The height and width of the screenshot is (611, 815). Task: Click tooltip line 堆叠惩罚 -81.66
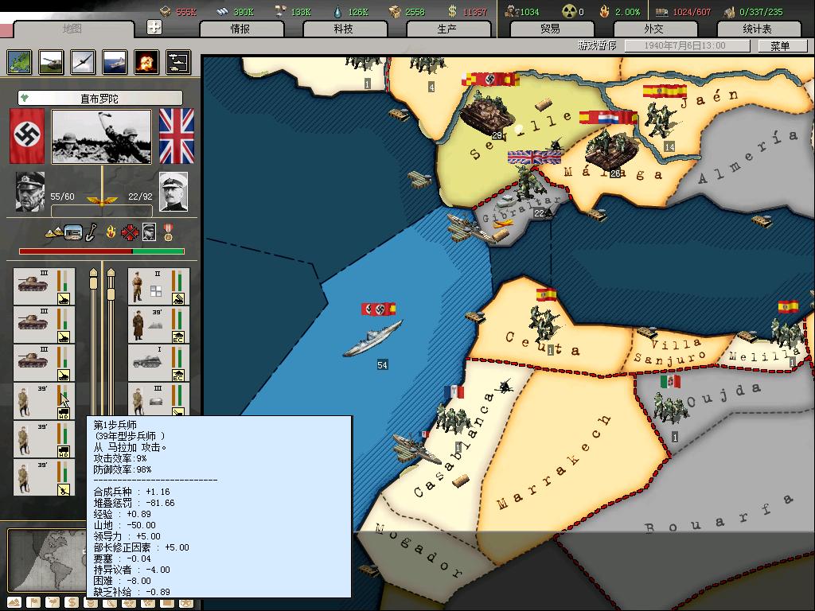point(134,503)
